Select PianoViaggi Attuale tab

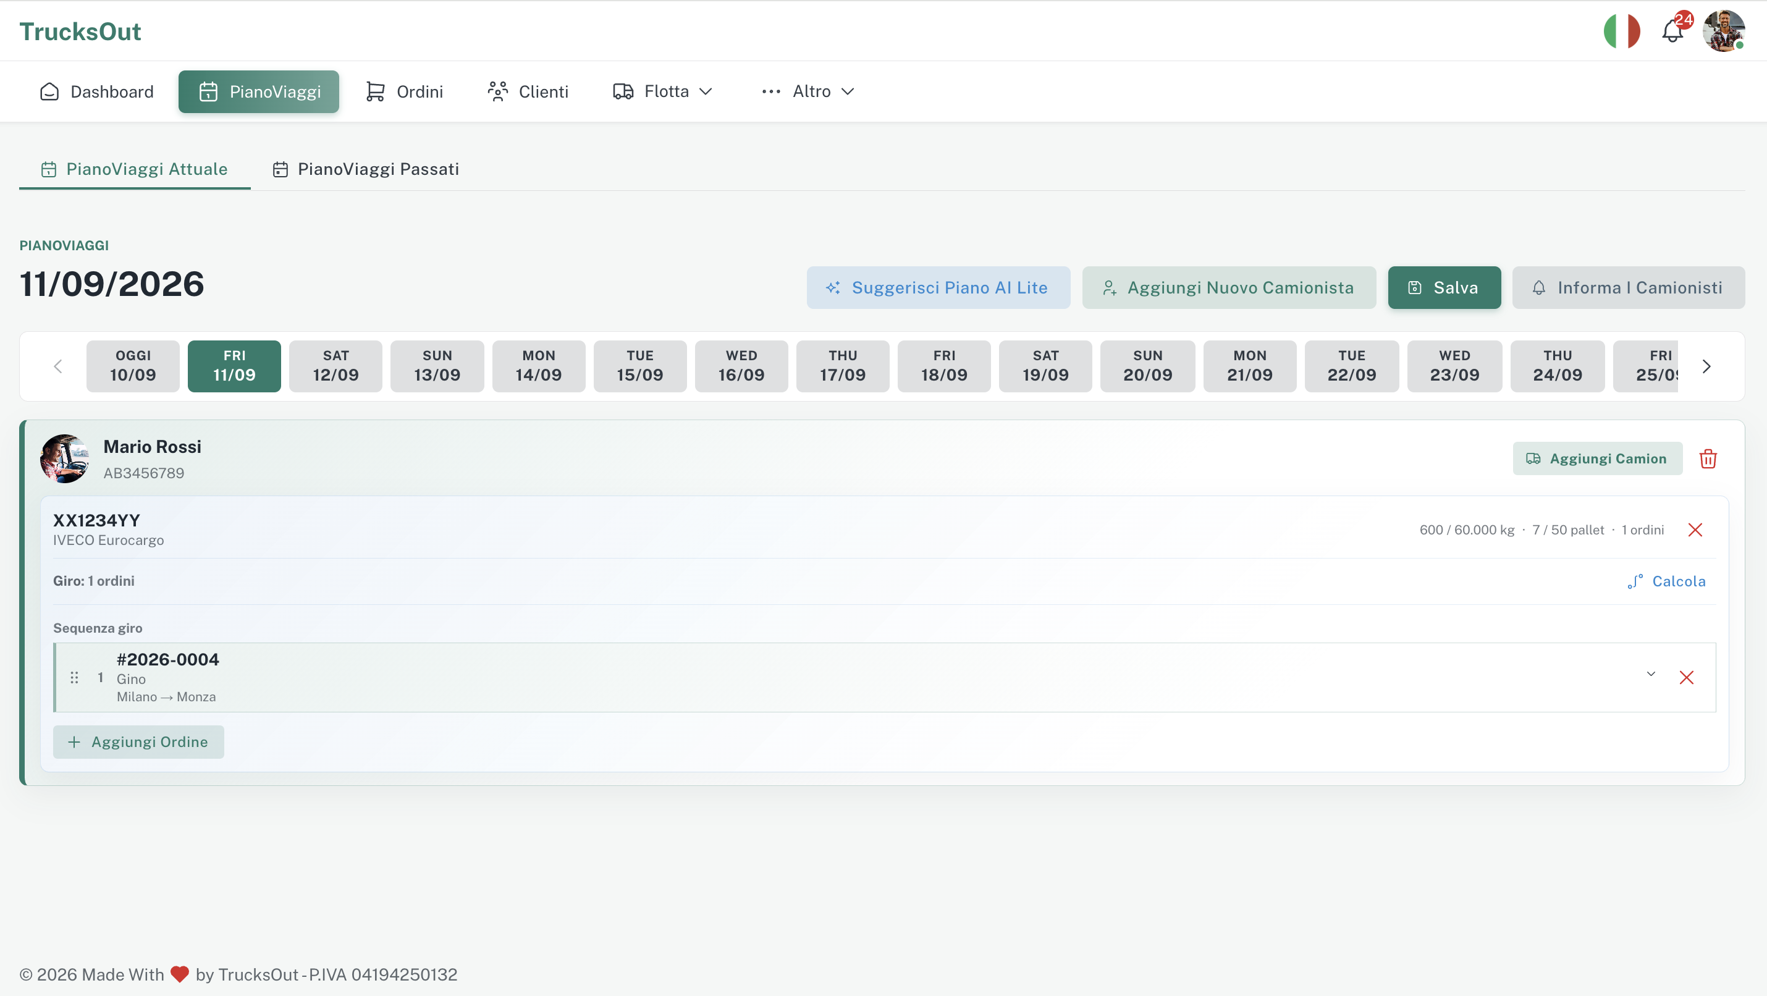135,169
